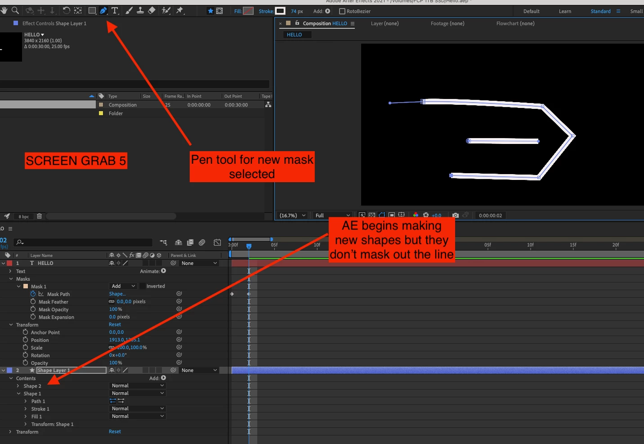Switch to the Learn workspace
Image resolution: width=644 pixels, height=444 pixels.
[565, 11]
